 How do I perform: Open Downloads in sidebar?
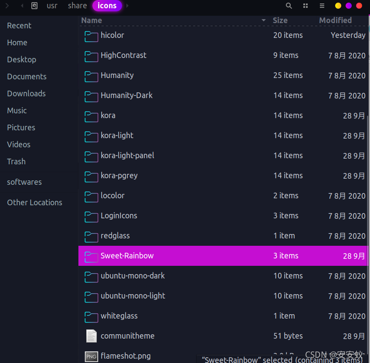coord(26,93)
